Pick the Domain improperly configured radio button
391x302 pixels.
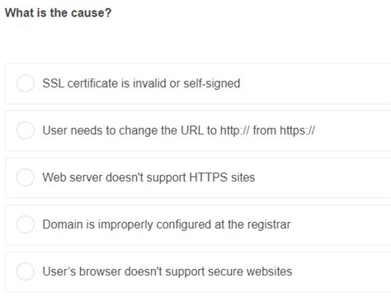click(26, 224)
